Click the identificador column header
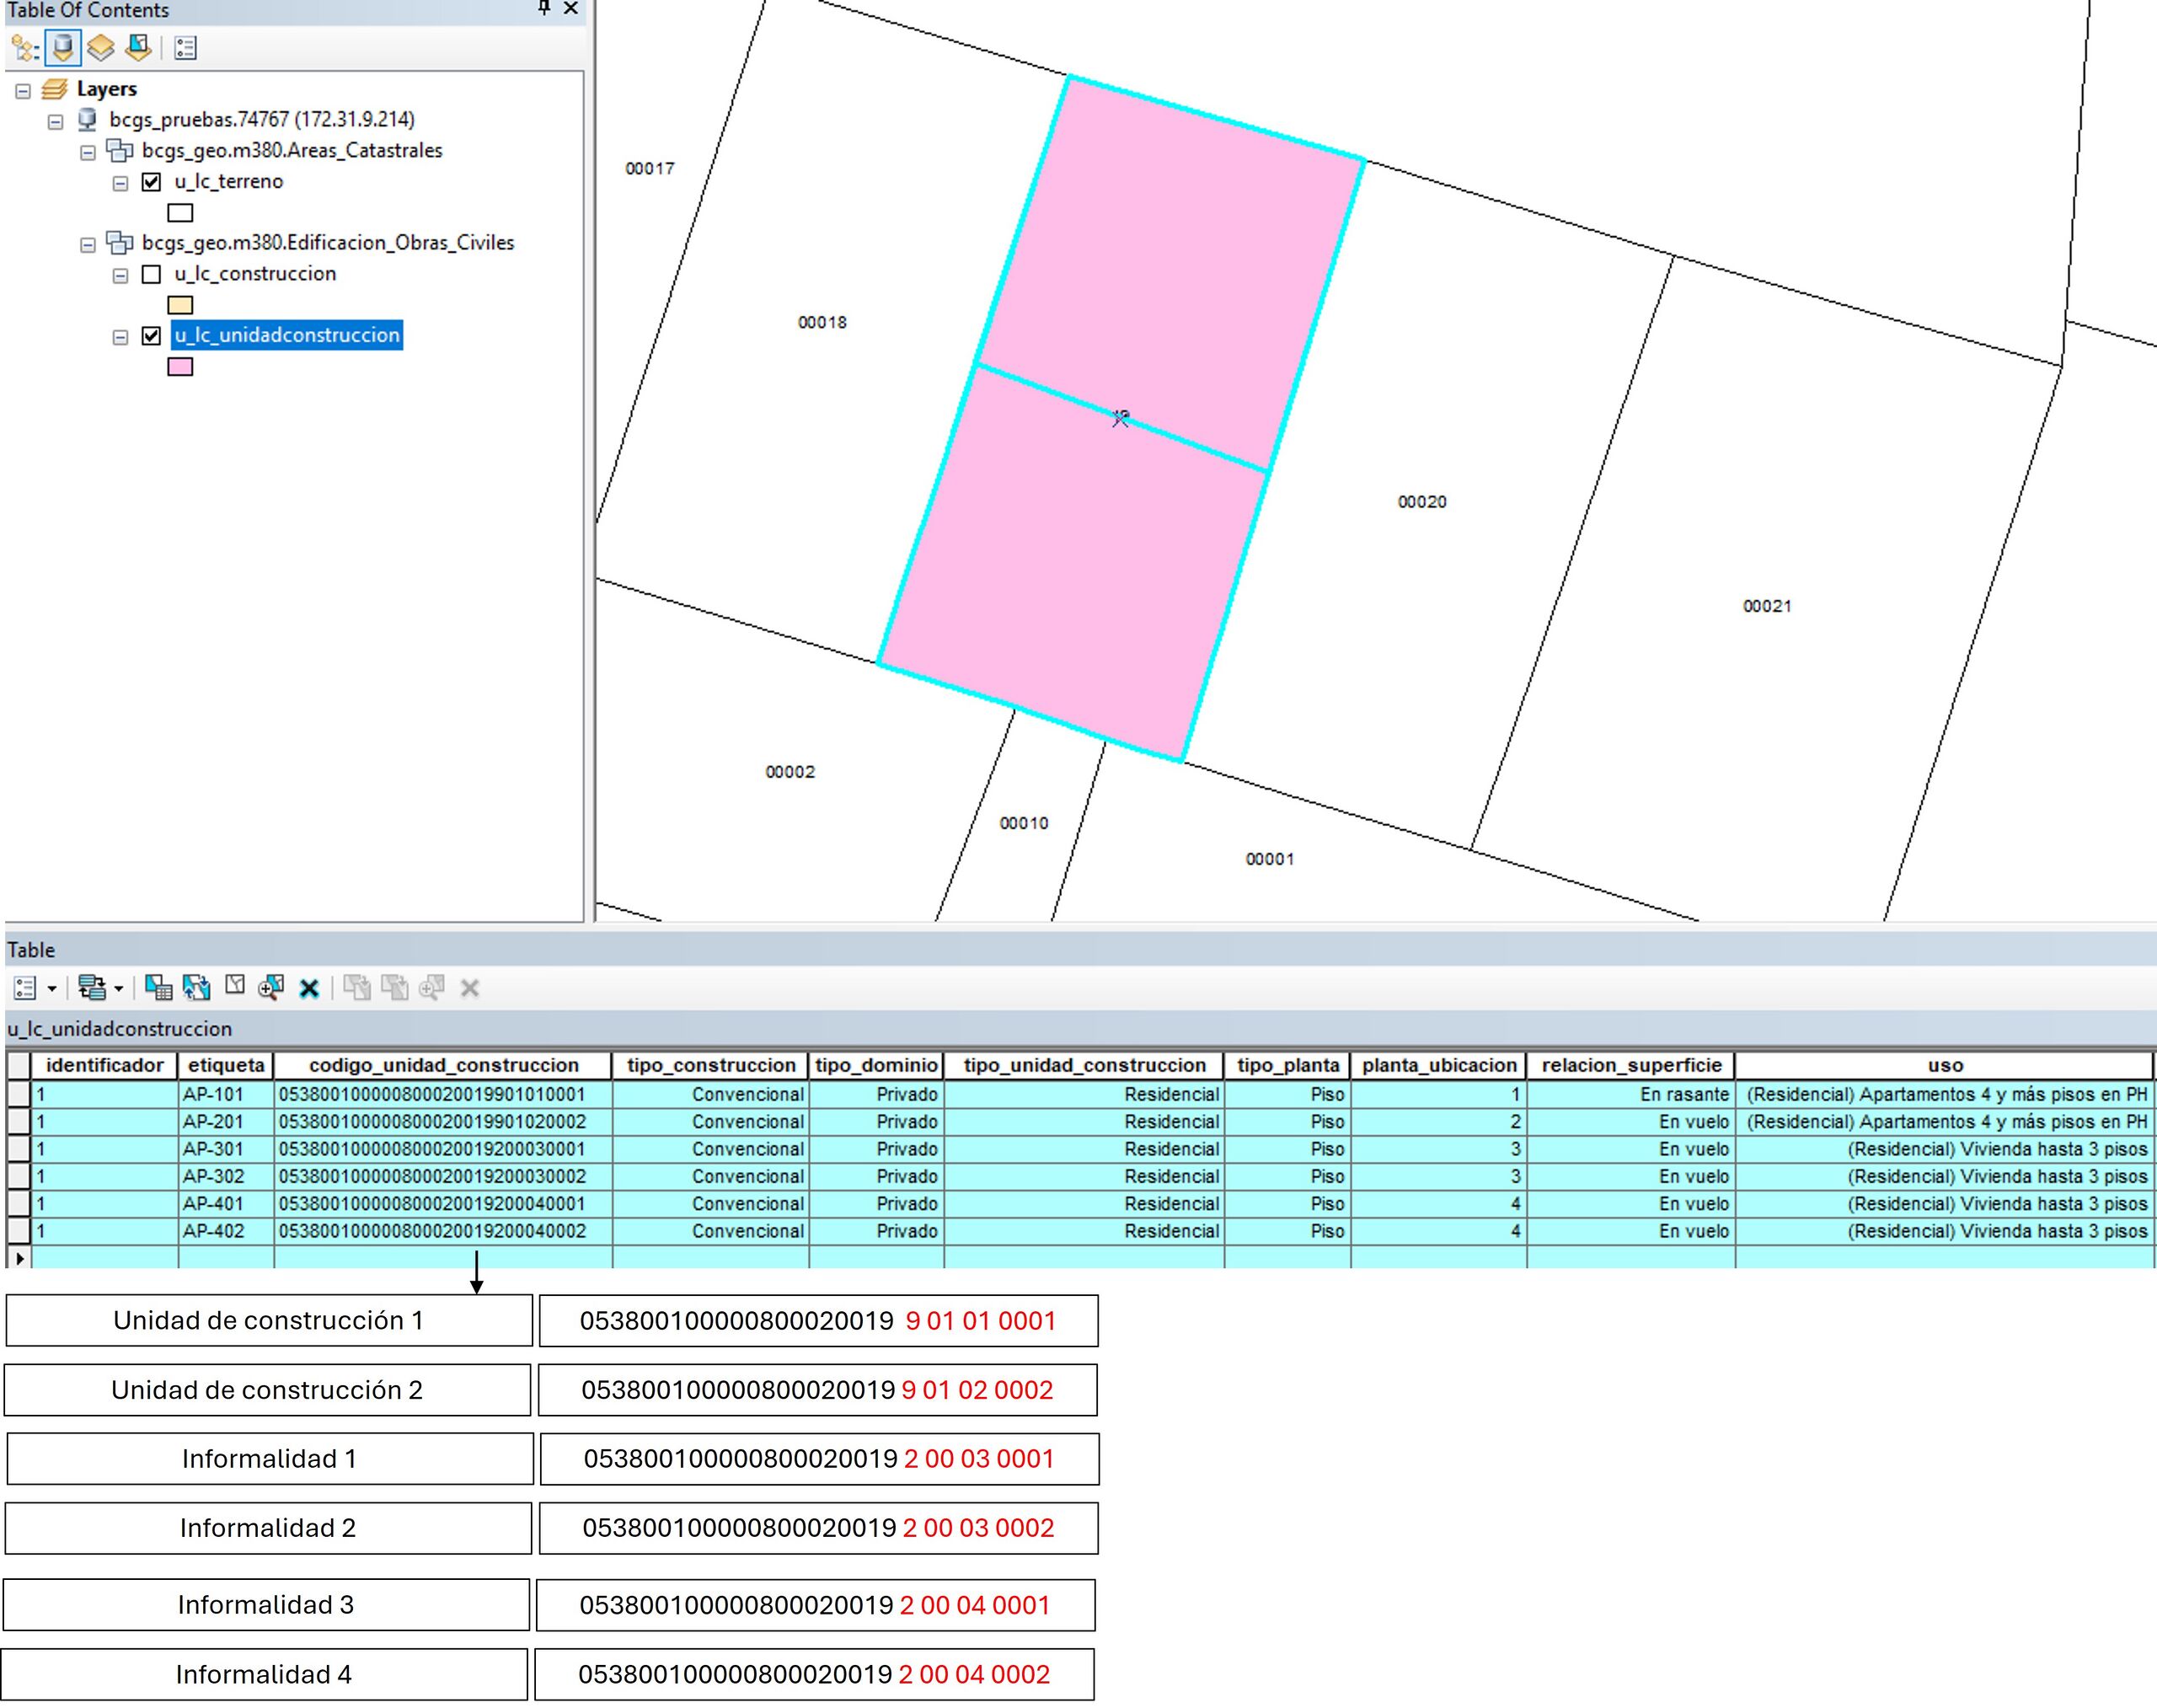The image size is (2157, 1708). (x=104, y=1065)
